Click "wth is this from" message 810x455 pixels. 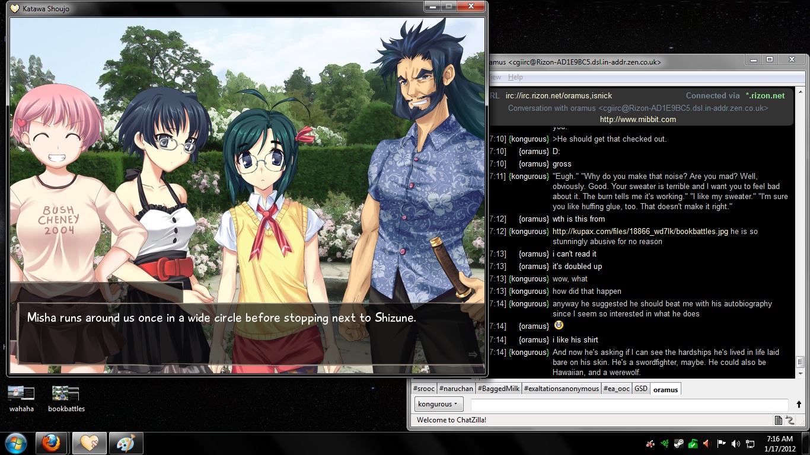[x=579, y=219]
